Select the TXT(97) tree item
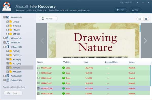The width and height of the screenshot is (152, 100). pos(17,63)
